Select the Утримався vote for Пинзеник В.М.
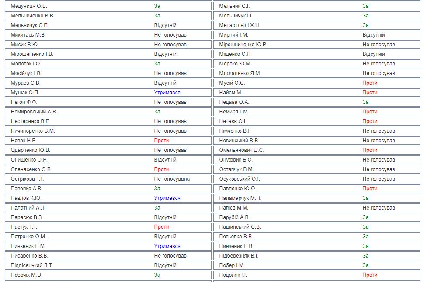The height and width of the screenshot is (282, 424). (x=167, y=246)
